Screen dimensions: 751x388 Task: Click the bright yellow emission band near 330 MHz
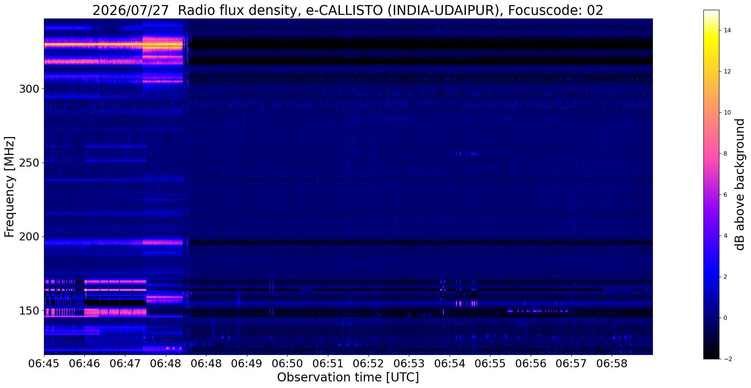[x=113, y=45]
